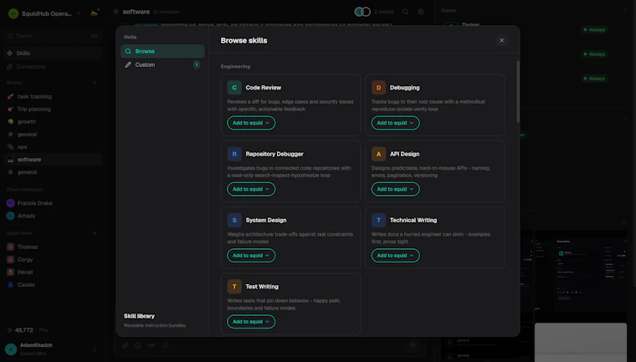Click the send arrow in message composer
This screenshot has width=636, height=362.
point(413,345)
